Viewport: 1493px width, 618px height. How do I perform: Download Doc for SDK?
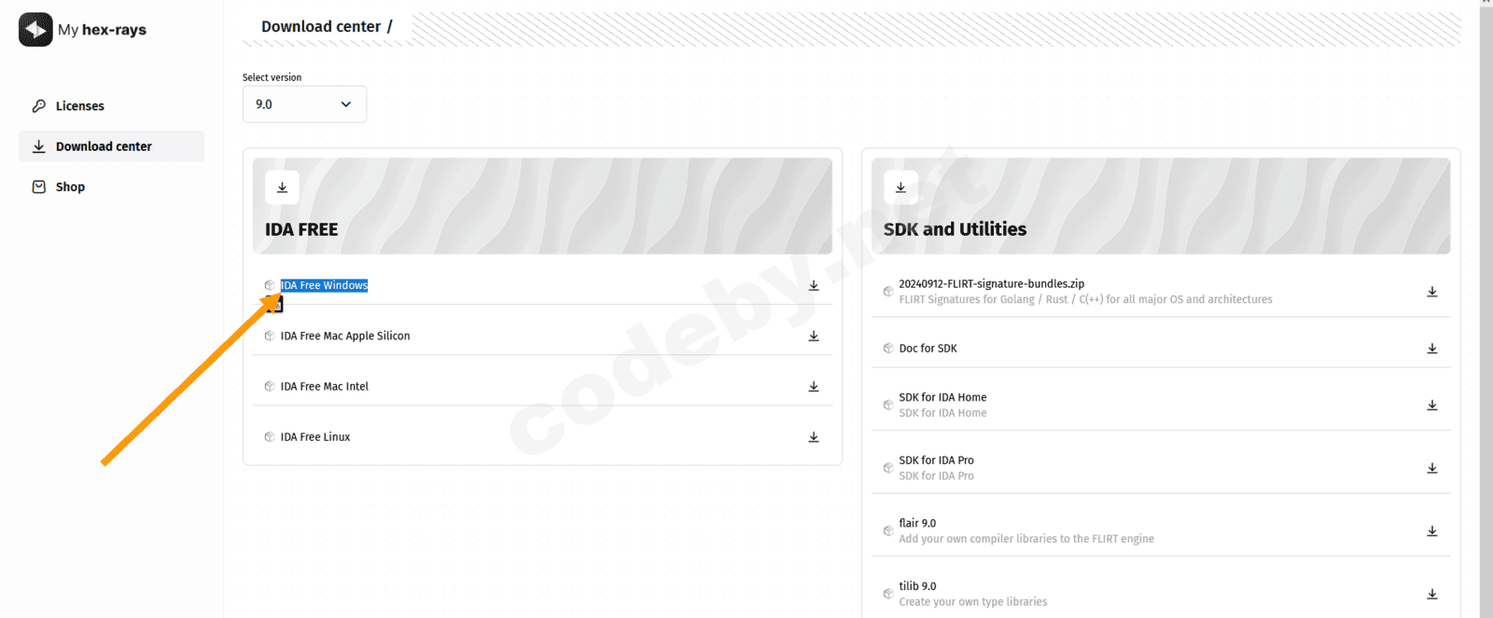click(x=1432, y=349)
